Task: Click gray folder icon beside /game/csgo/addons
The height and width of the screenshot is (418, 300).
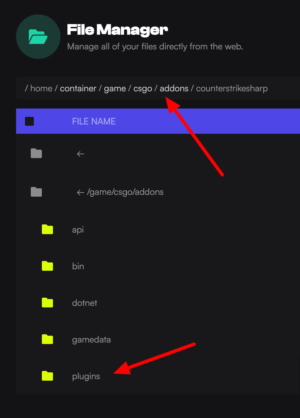Action: 36,192
